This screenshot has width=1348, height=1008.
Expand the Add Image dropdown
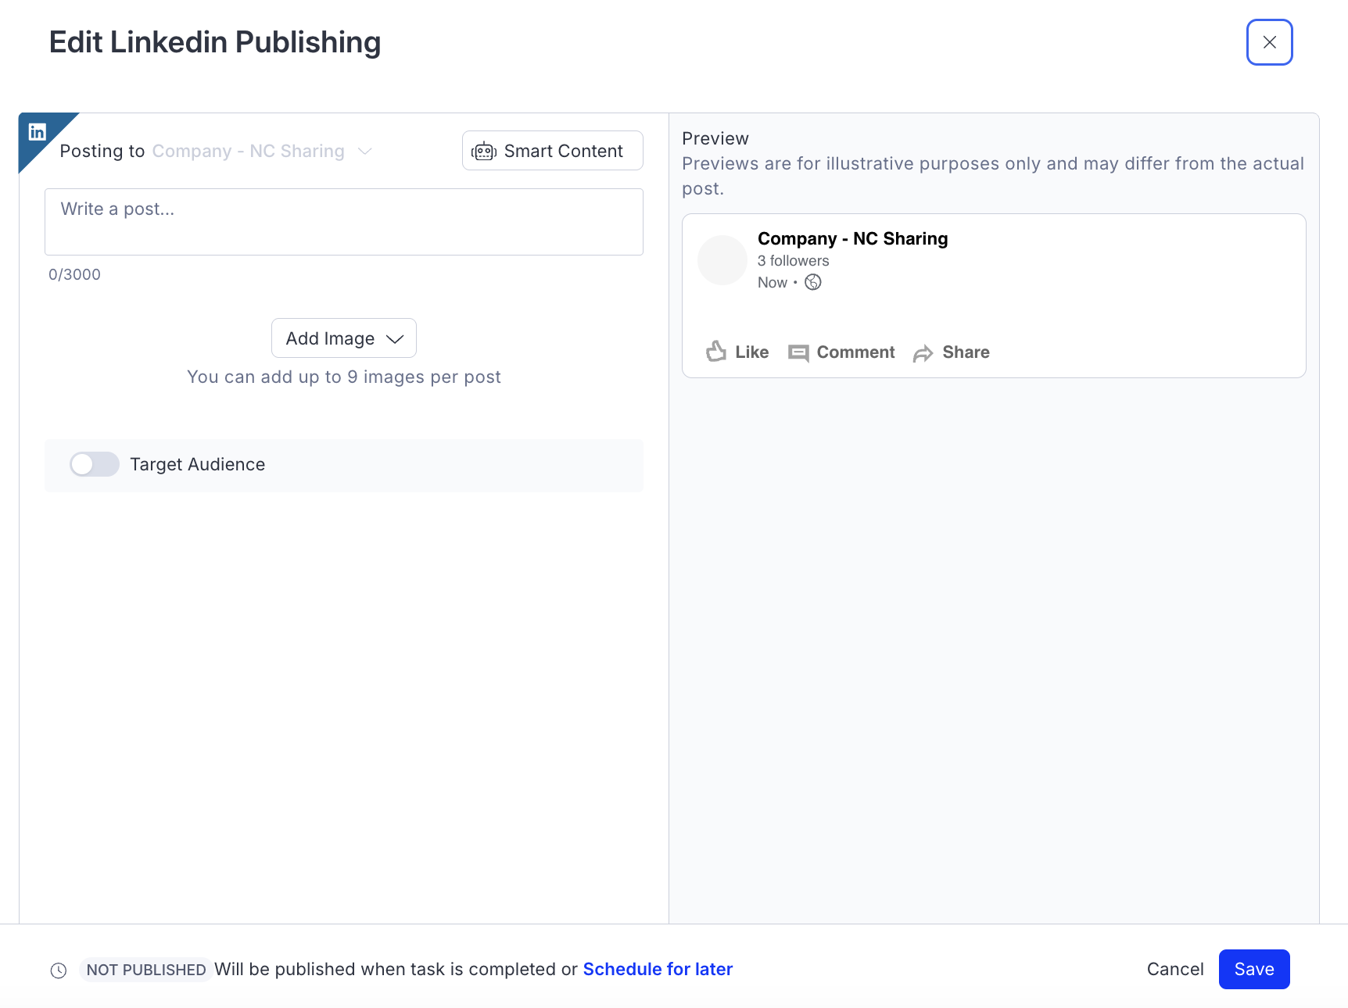(x=343, y=338)
